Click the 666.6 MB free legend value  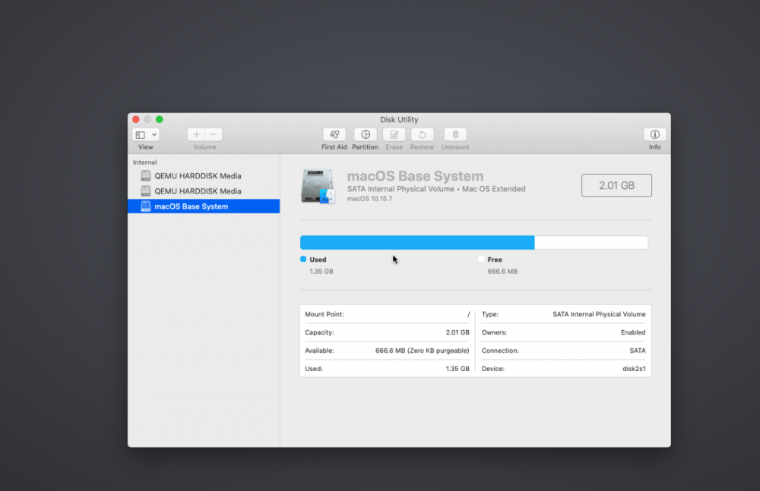[x=502, y=271]
